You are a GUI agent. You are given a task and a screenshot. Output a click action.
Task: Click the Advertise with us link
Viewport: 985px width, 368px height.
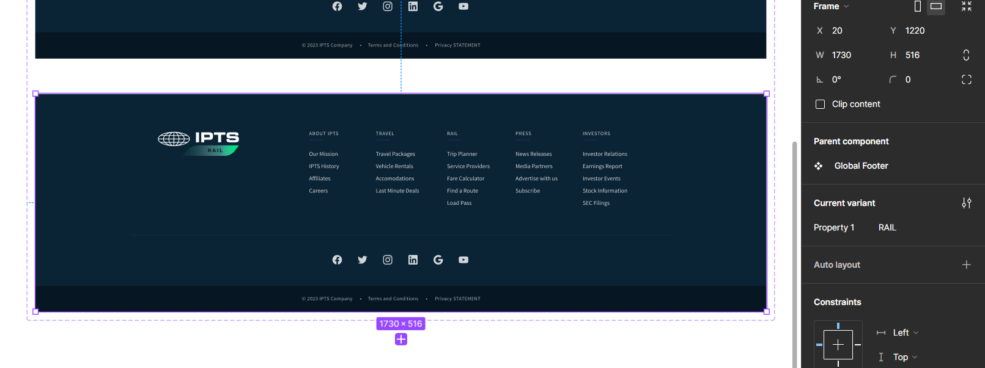pos(536,178)
